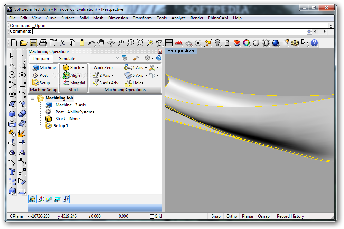Toggle the Grid checkbox in status bar
The image size is (344, 229).
click(151, 217)
